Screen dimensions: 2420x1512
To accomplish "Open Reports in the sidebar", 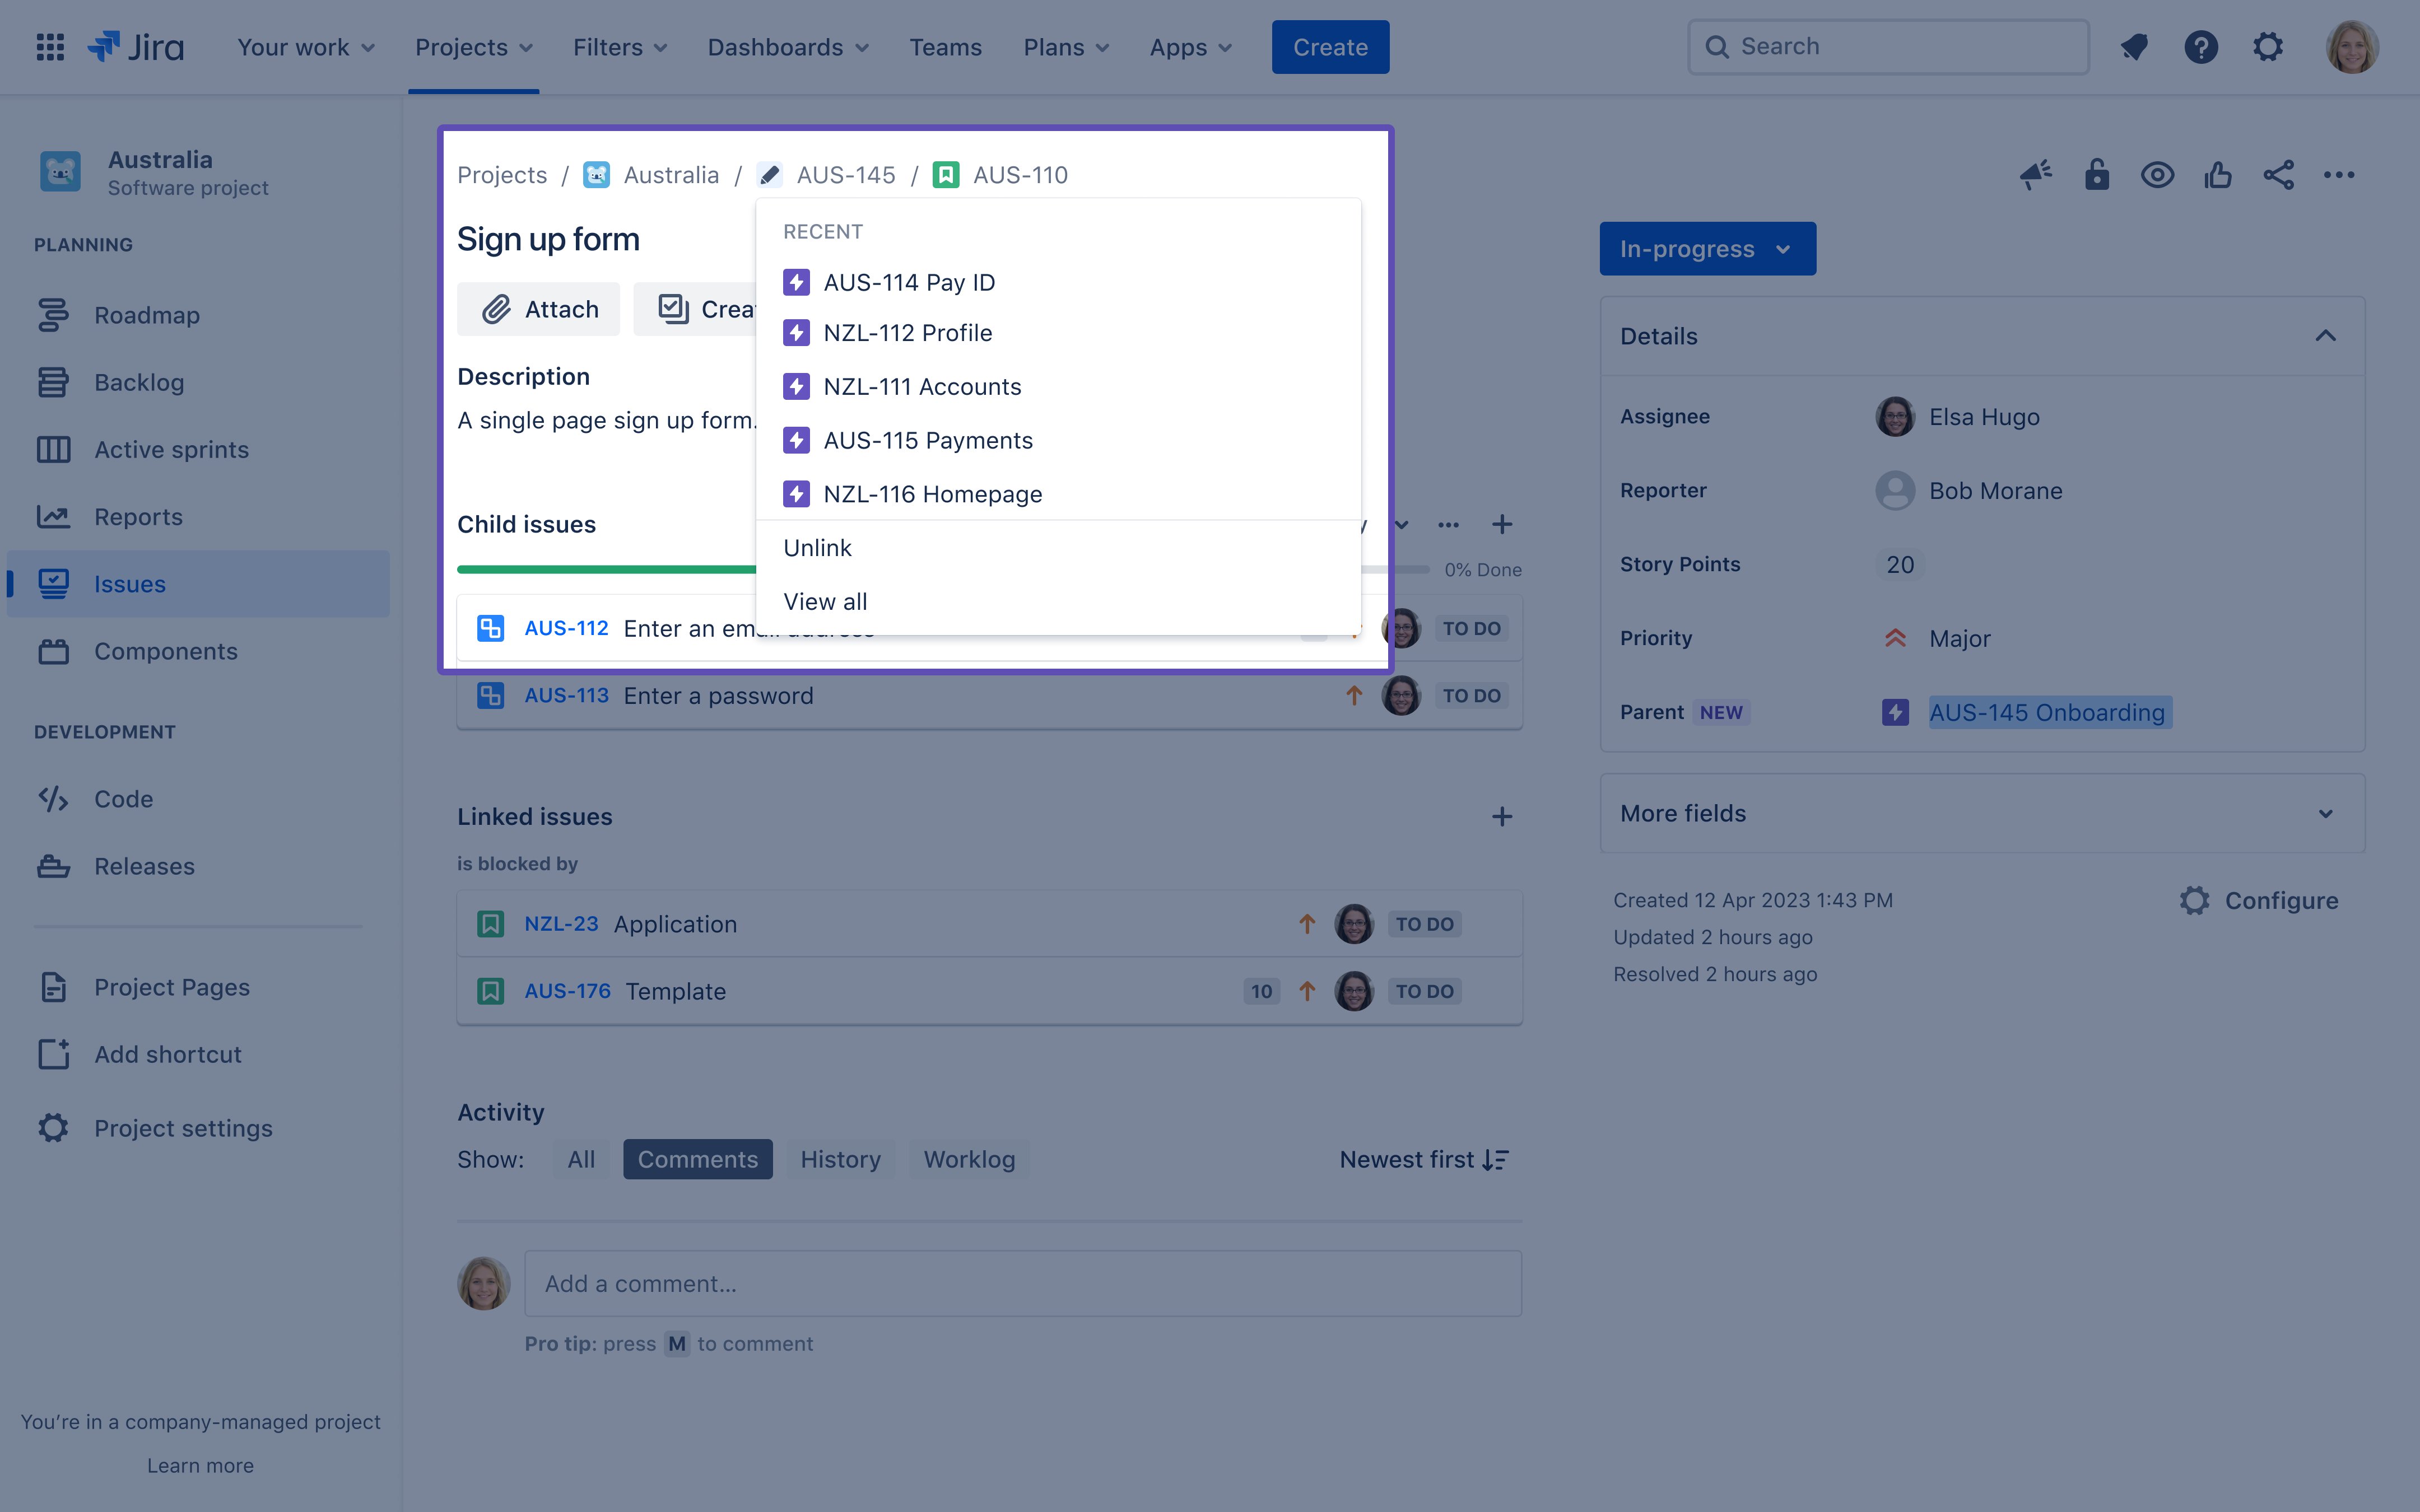I will click(198, 517).
